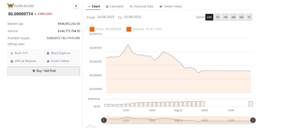This screenshot has width=281, height=128.
Task: Click the star favorite icon beside FLOKI
Action: pos(76,6)
